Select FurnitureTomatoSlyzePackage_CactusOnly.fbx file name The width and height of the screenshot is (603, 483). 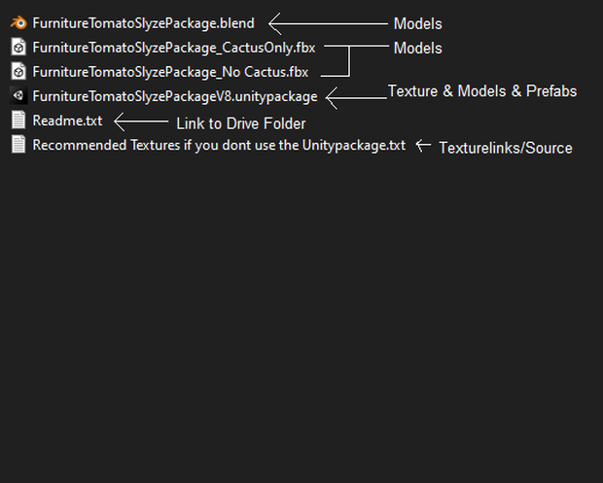(174, 48)
